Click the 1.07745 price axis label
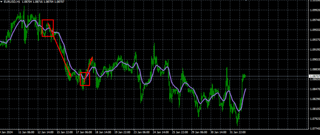This screenshot has height=135, width=320. coord(315,129)
